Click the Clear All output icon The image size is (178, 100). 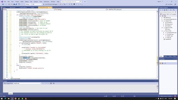pos(51,83)
